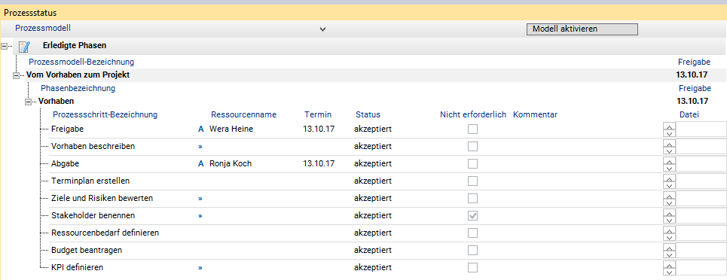Click the Prozessschritt-Bezeichnung column header
Screen dimensions: 727x280
click(105, 114)
